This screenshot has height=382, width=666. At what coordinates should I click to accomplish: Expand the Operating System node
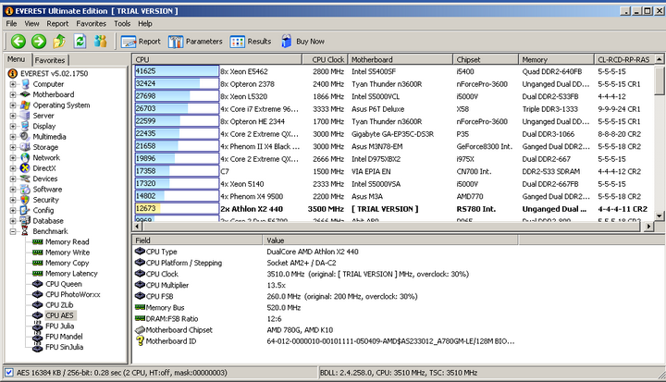(x=13, y=105)
